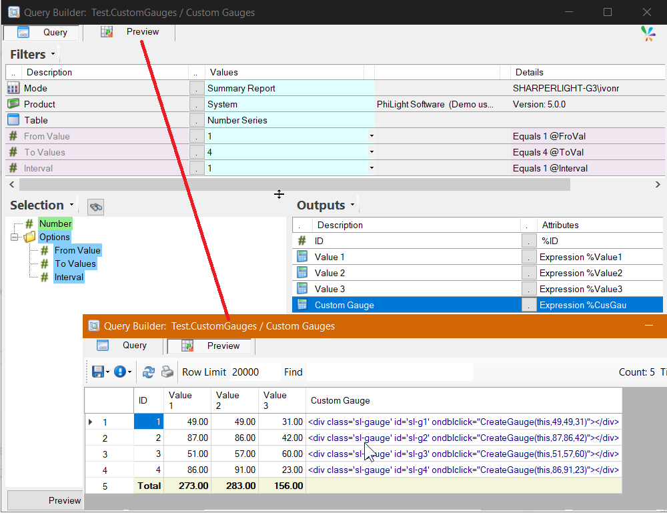Open the Filters heading dropdown arrow
Viewport: 667px width, 513px height.
tap(53, 54)
